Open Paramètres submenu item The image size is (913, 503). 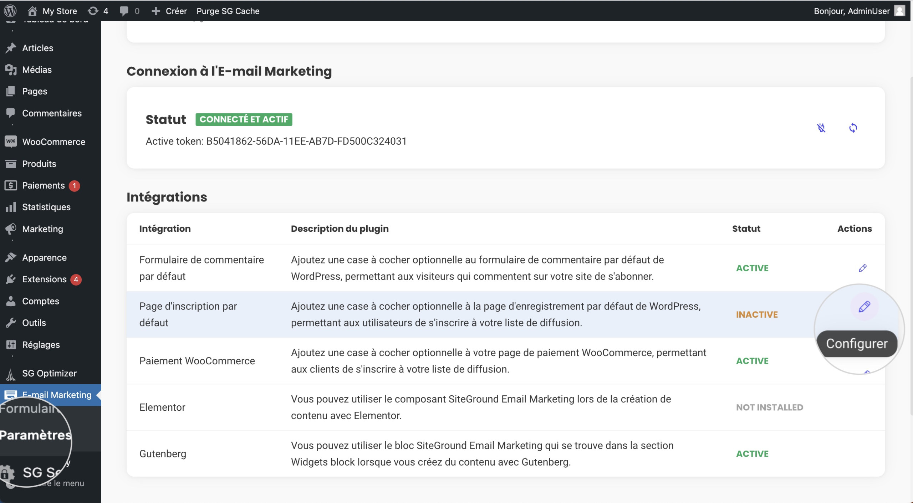coord(36,435)
